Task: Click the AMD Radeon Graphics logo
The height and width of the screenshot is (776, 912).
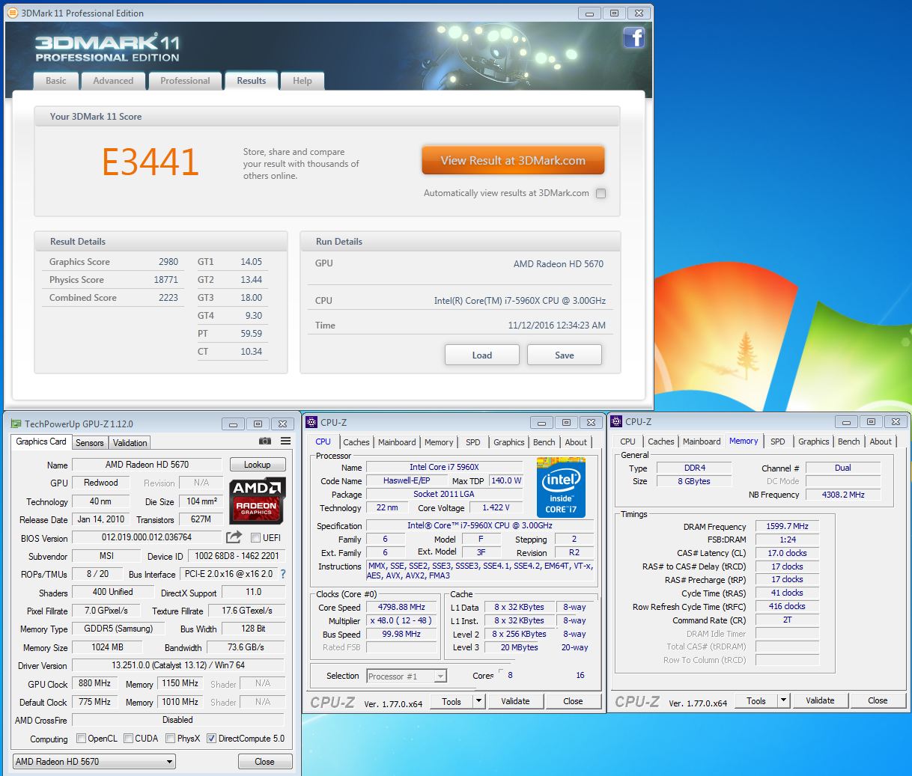Action: tap(257, 500)
